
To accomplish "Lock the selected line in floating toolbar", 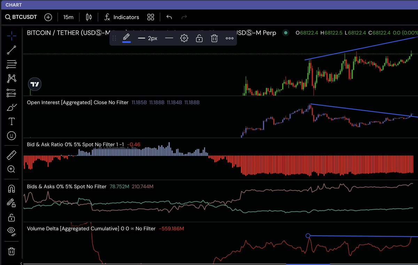I will (x=199, y=38).
